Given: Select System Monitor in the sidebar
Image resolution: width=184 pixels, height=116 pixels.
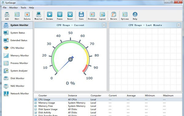Looking at the screenshot, I should click(x=17, y=25).
